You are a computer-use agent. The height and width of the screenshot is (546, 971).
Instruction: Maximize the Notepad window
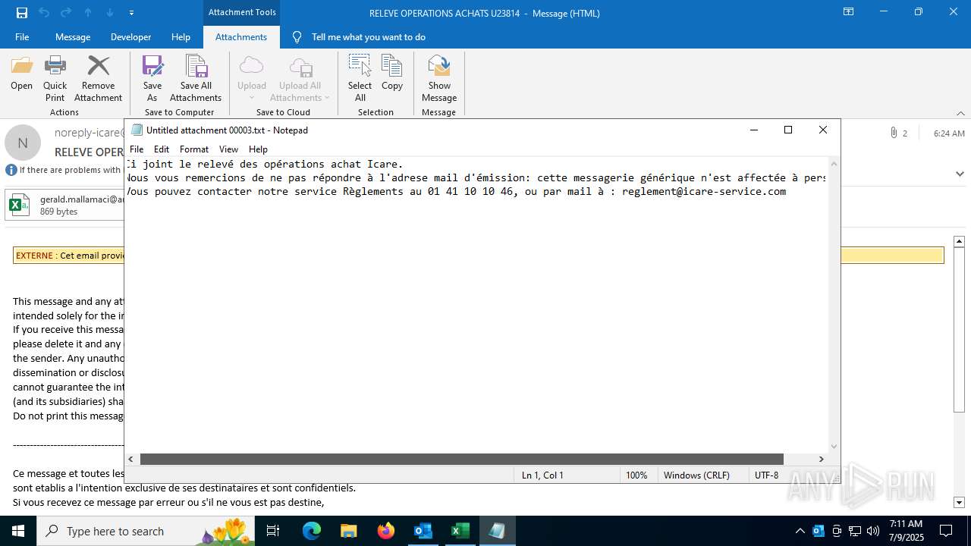[x=788, y=130]
